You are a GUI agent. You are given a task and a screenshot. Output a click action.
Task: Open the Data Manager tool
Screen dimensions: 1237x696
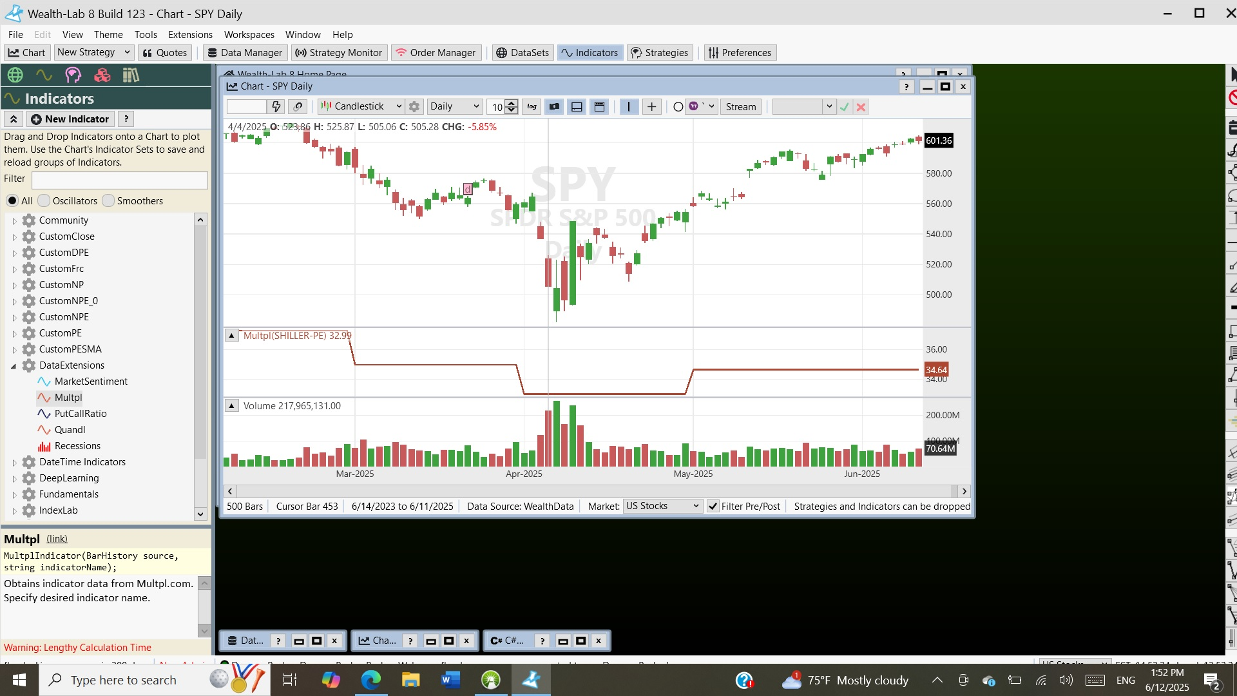pyautogui.click(x=245, y=53)
